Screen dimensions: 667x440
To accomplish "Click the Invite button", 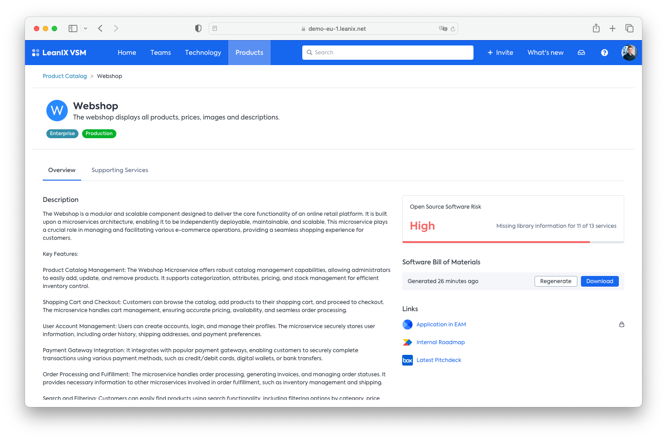I will [x=500, y=53].
